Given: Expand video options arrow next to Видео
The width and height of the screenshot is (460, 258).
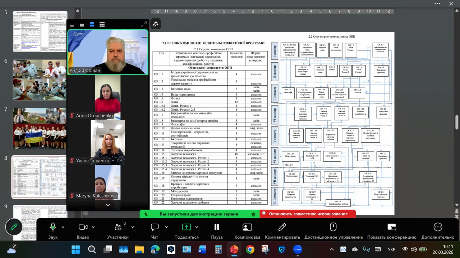Looking at the screenshot, I should pos(93,227).
